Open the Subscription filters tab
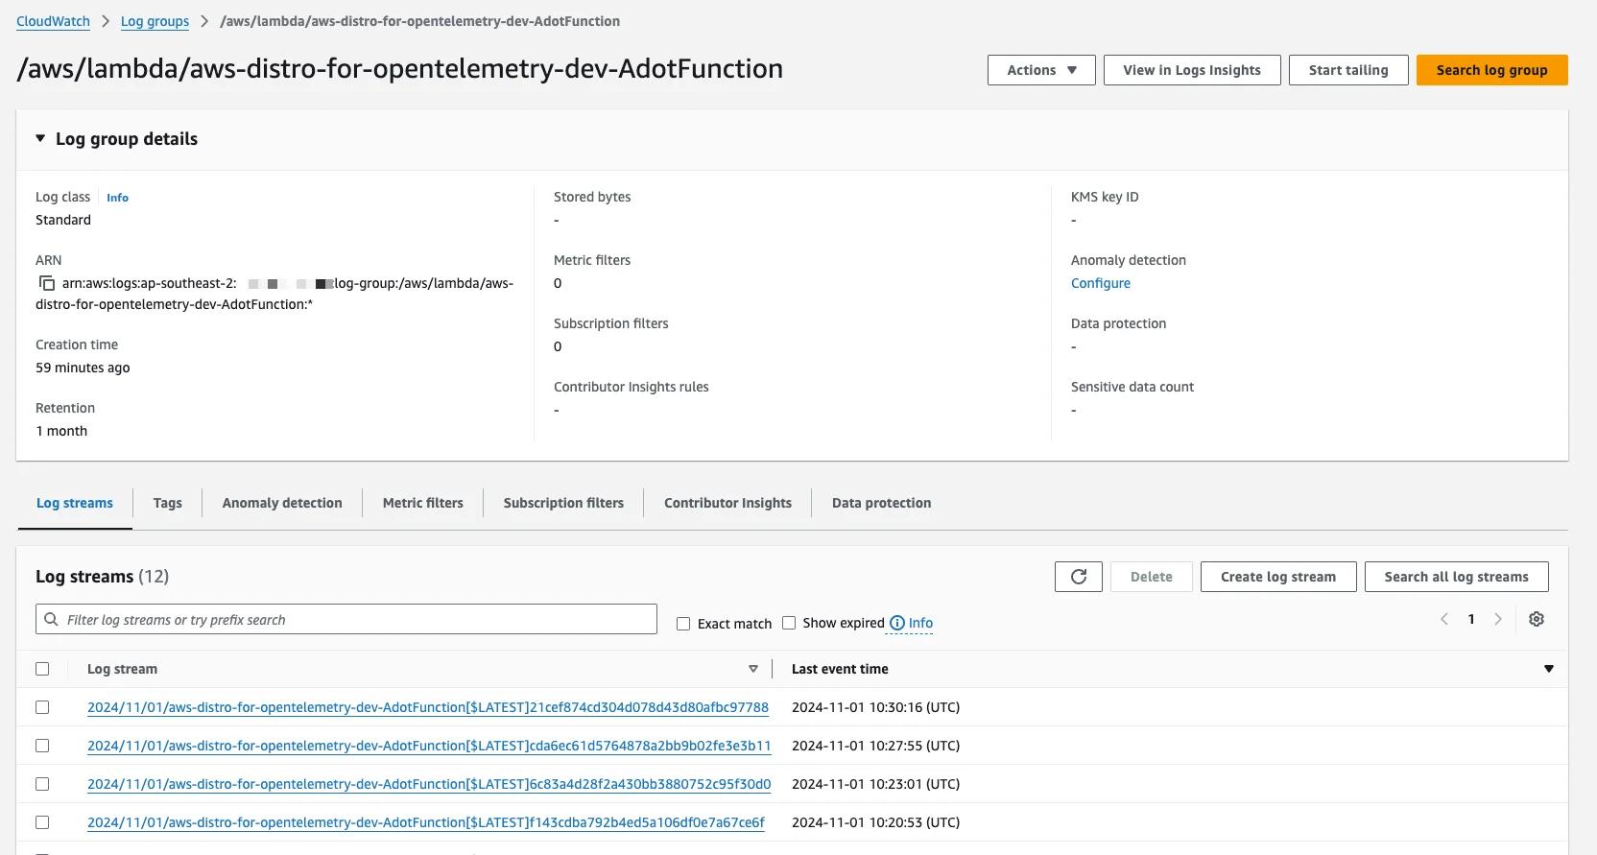The height and width of the screenshot is (855, 1597). coord(563,503)
